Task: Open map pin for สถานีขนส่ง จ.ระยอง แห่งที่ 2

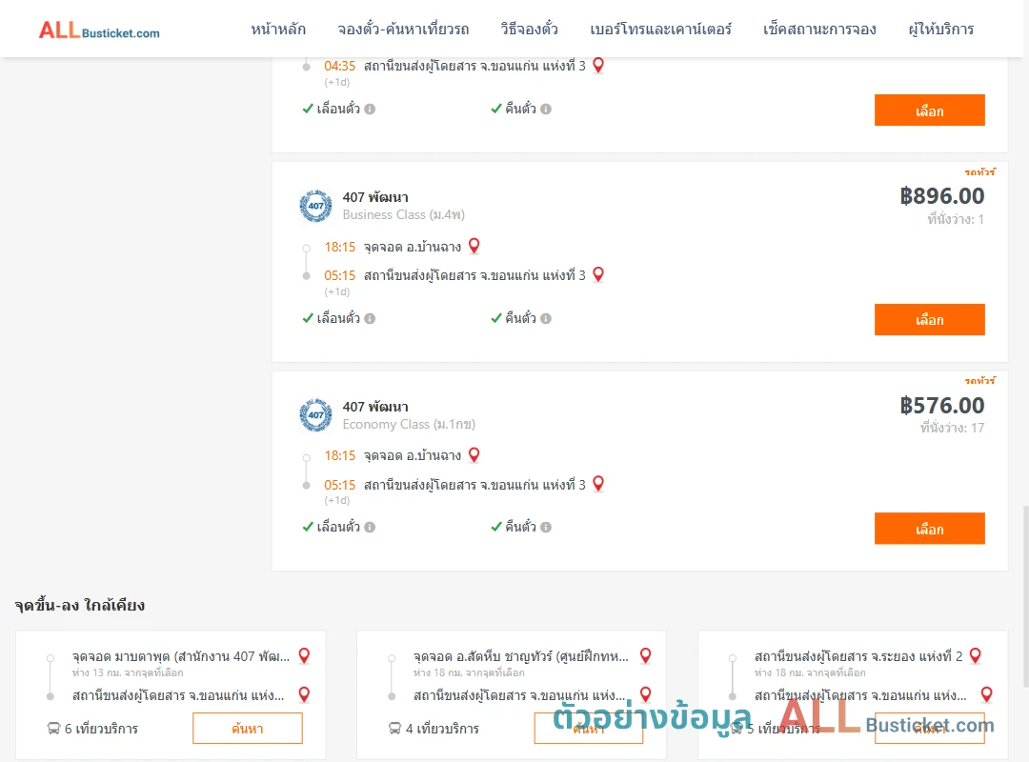Action: [976, 655]
